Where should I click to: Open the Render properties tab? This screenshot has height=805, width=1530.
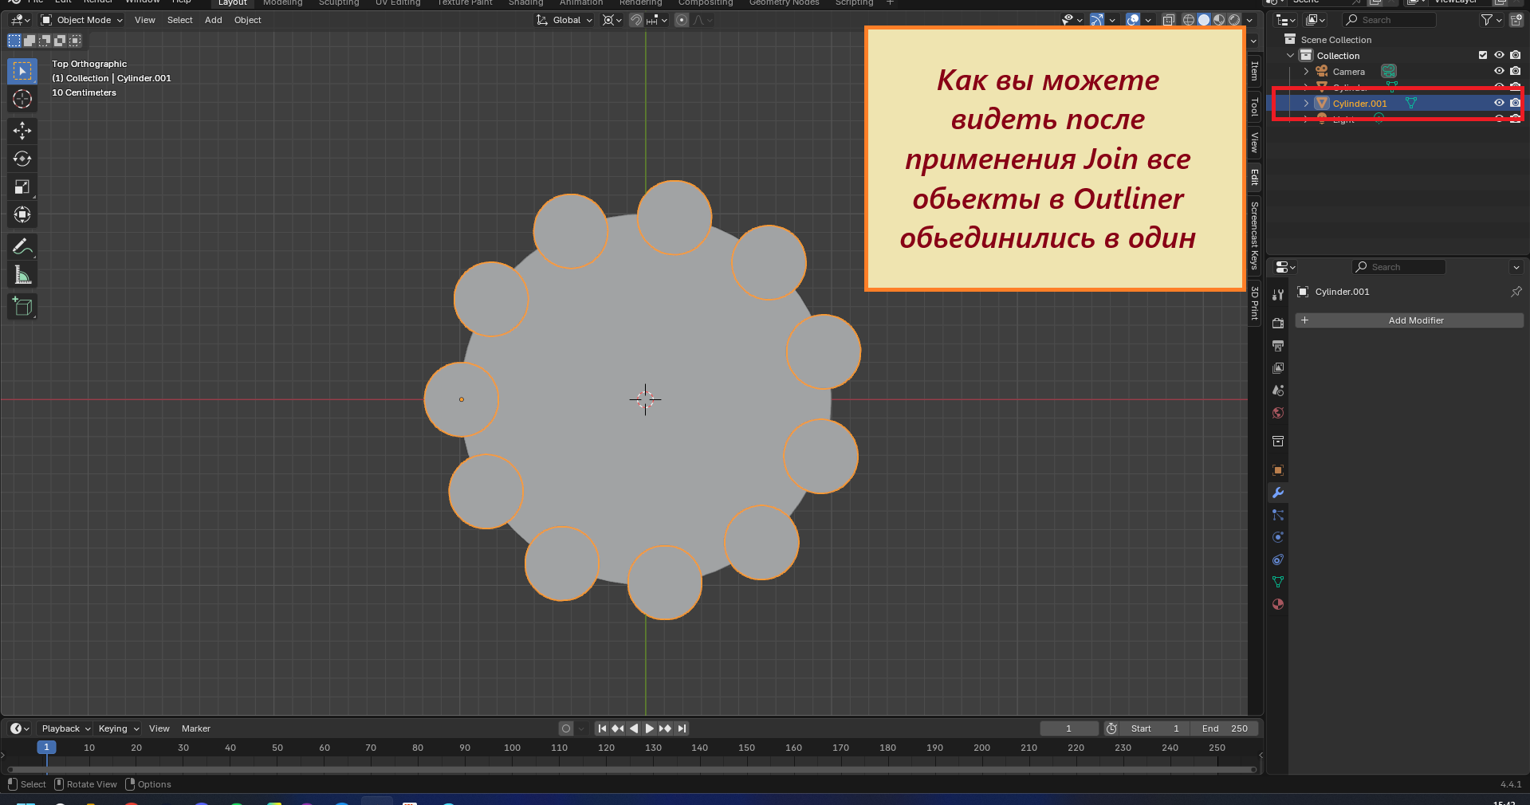click(x=1278, y=323)
